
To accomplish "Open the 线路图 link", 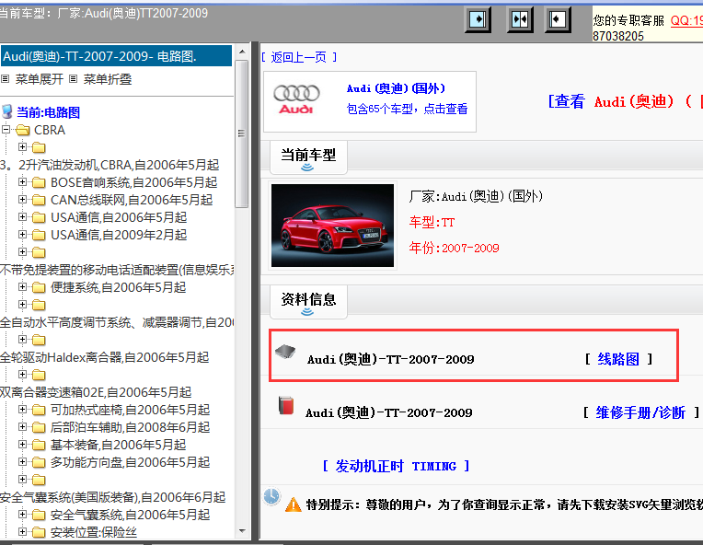I will coord(618,359).
